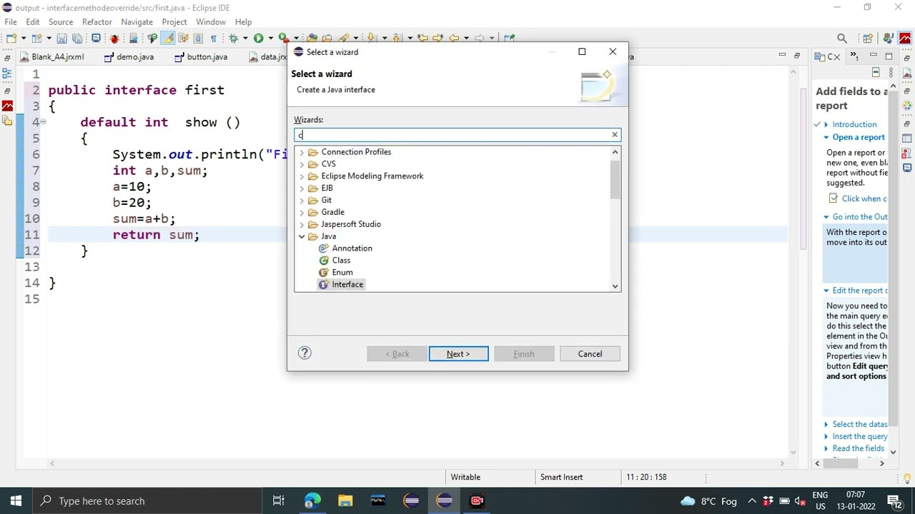Click the Click when complete link
The image size is (915, 514).
coord(858,198)
